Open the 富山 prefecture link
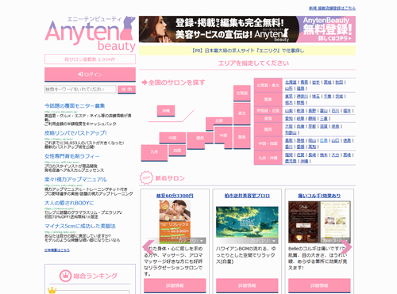397x294 pixels. coord(324,111)
